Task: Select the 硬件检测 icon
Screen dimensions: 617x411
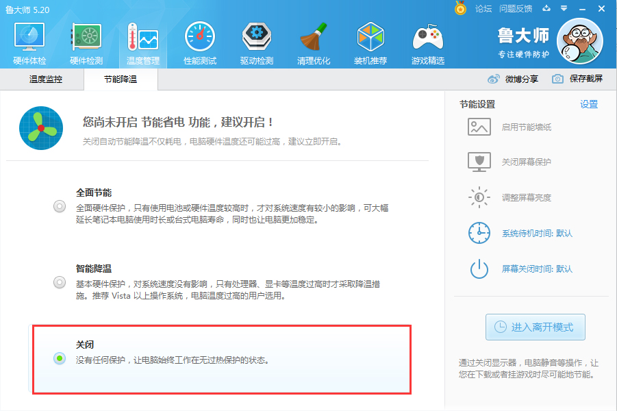Action: click(85, 42)
